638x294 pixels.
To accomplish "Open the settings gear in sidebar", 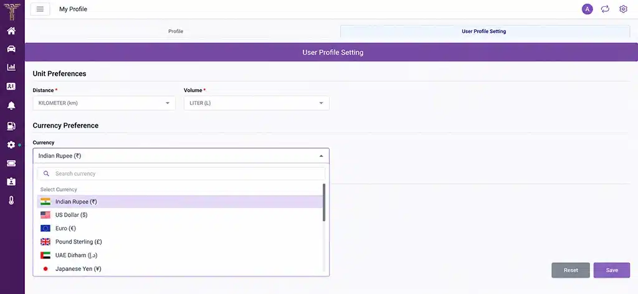I will 11,145.
